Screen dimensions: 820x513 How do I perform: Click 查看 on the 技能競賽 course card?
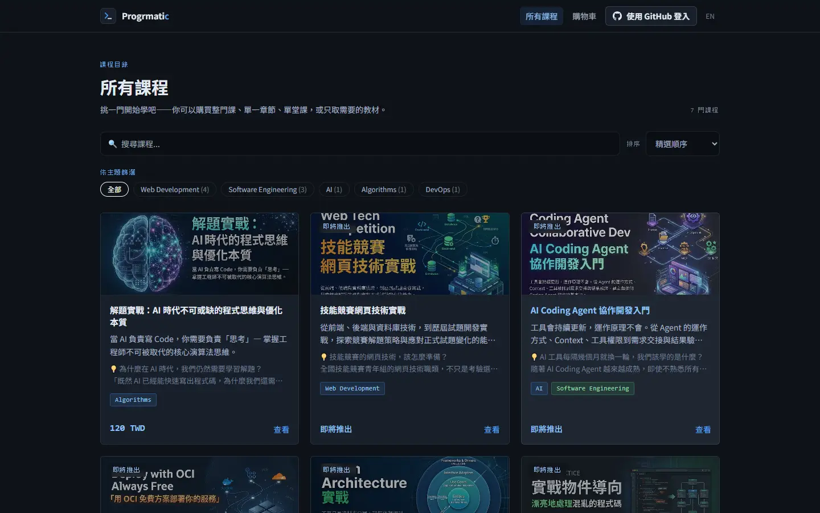491,430
